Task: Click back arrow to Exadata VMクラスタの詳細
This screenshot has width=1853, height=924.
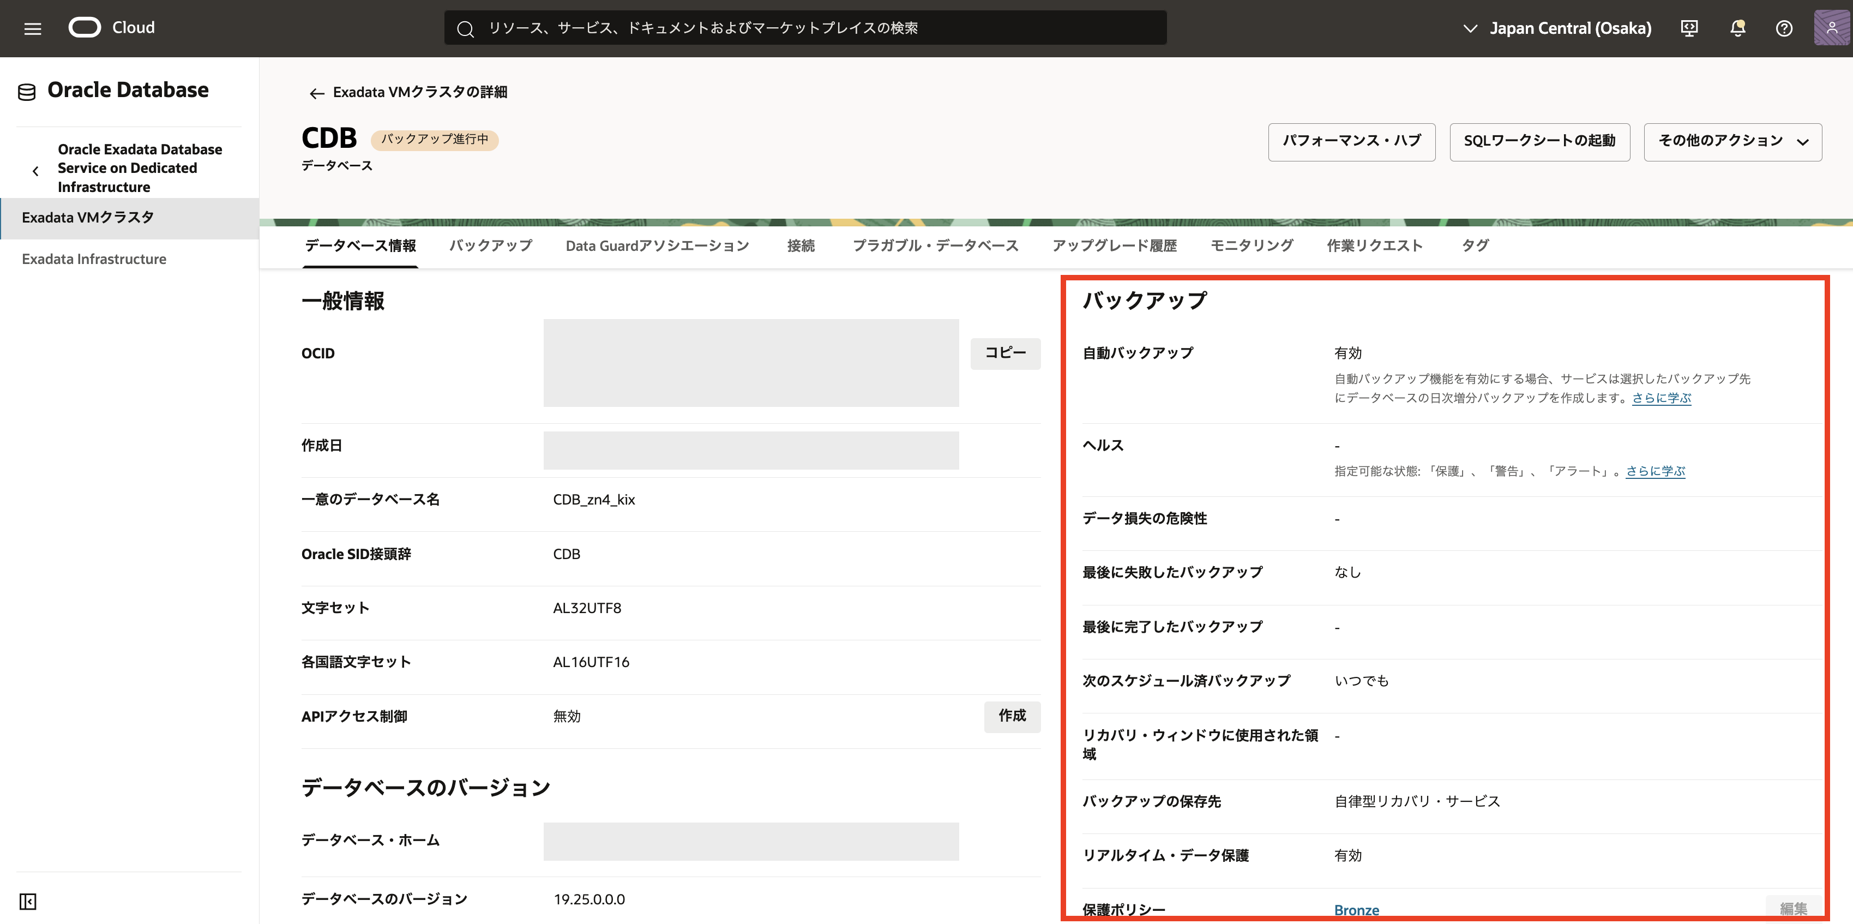Action: [x=316, y=93]
